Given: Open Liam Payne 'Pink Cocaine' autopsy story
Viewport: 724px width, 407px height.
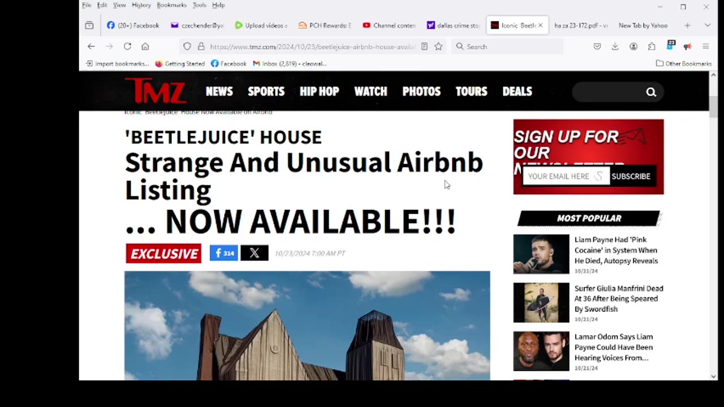Looking at the screenshot, I should pyautogui.click(x=616, y=250).
